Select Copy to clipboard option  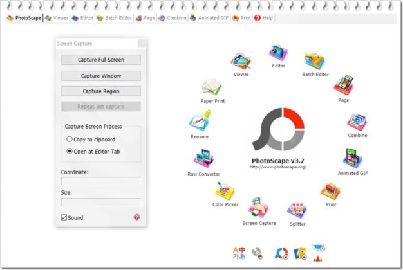[x=91, y=139]
